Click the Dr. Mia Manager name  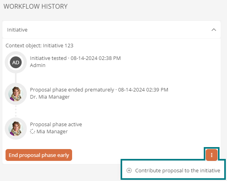(x=50, y=97)
